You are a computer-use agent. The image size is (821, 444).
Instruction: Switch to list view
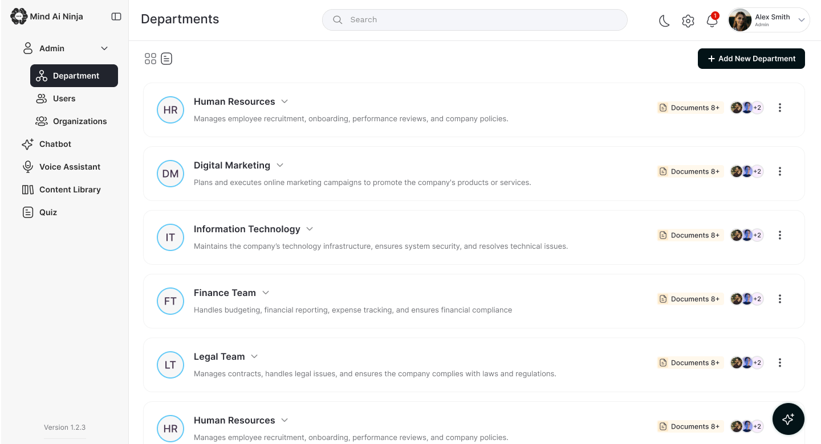166,59
